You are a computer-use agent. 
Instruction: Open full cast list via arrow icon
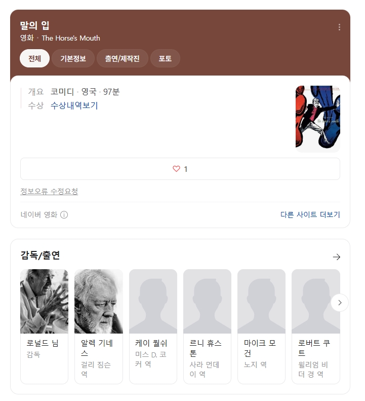pyautogui.click(x=336, y=257)
